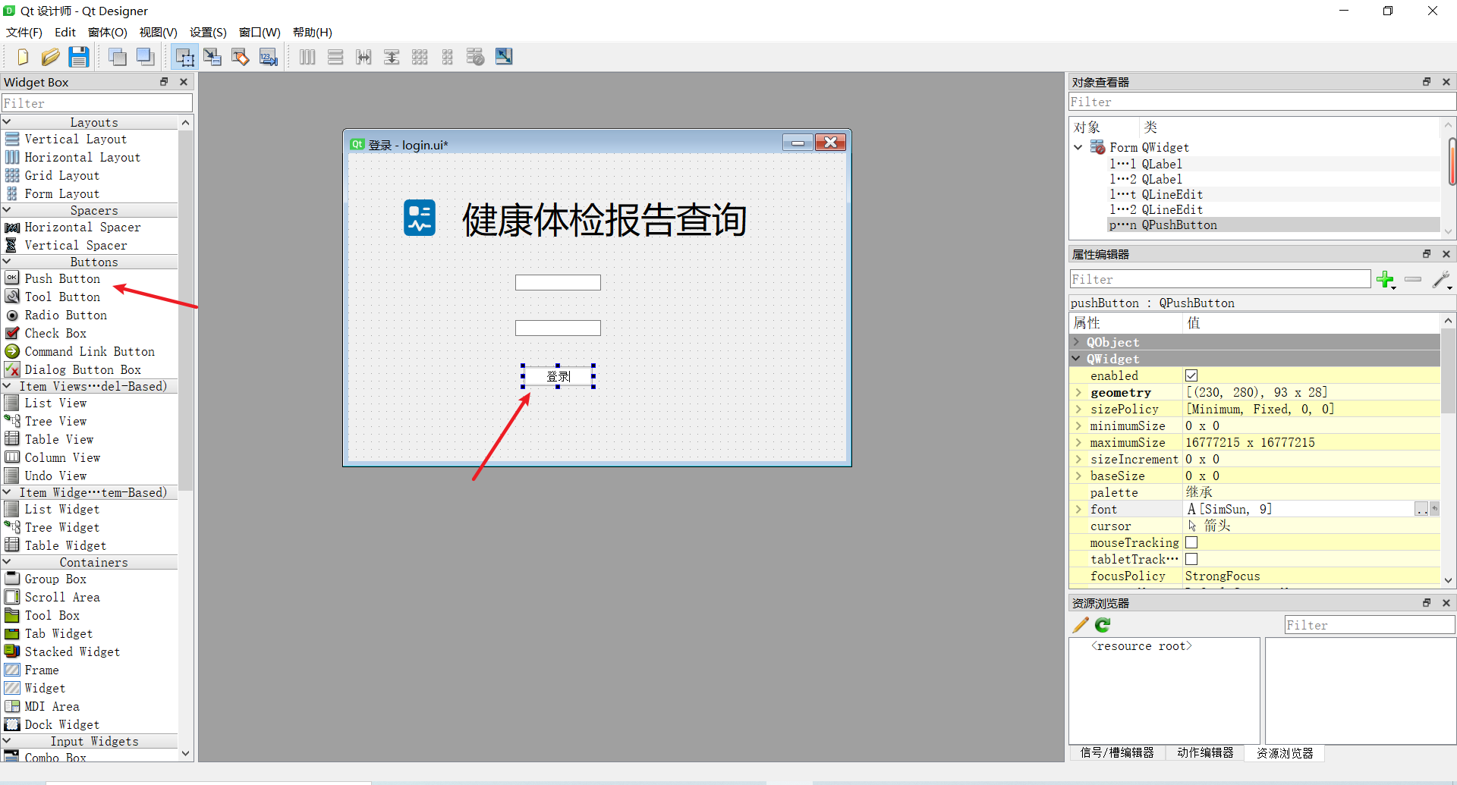Edit resources with pencil icon
Image resolution: width=1457 pixels, height=785 pixels.
(1081, 625)
